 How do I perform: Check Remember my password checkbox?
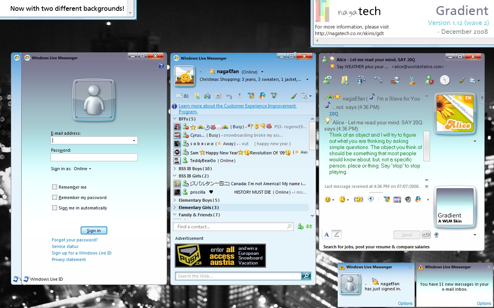(x=54, y=198)
